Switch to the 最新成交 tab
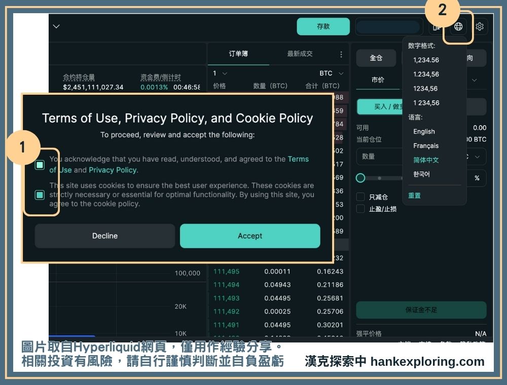Viewport: 507px width, 385px height. 300,54
